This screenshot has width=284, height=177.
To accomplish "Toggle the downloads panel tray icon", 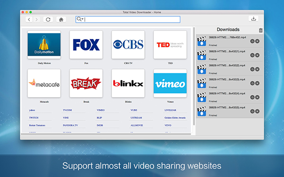I will tap(253, 18).
